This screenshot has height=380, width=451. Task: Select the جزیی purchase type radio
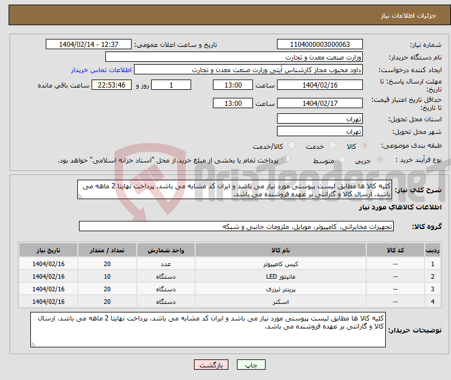click(x=379, y=159)
